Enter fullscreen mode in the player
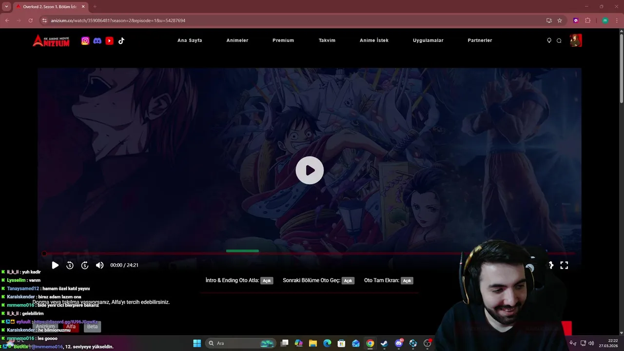This screenshot has height=351, width=624. (x=564, y=265)
